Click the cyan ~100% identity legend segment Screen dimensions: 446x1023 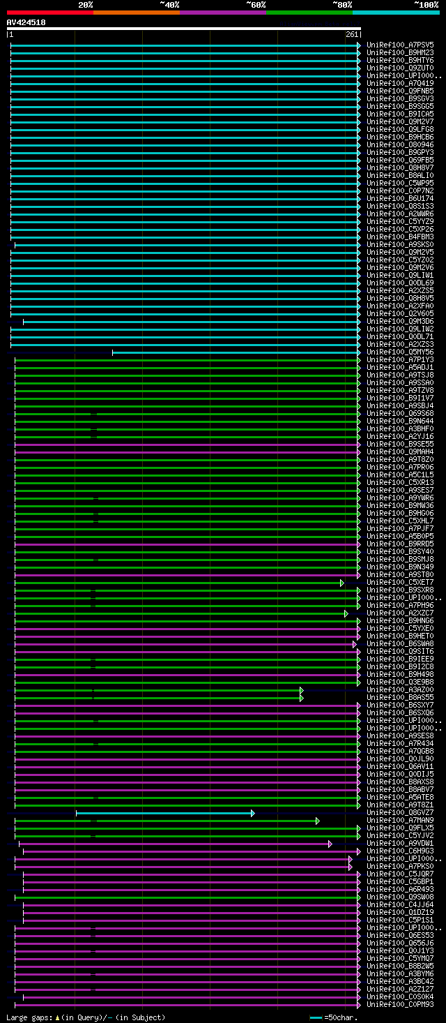click(x=396, y=13)
